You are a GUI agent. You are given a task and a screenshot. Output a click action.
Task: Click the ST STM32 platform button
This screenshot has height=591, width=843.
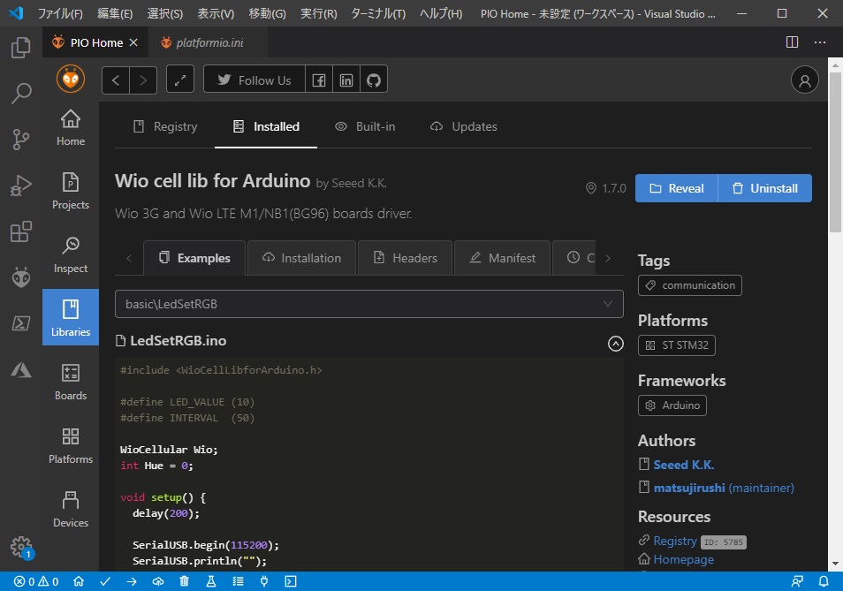click(x=676, y=345)
